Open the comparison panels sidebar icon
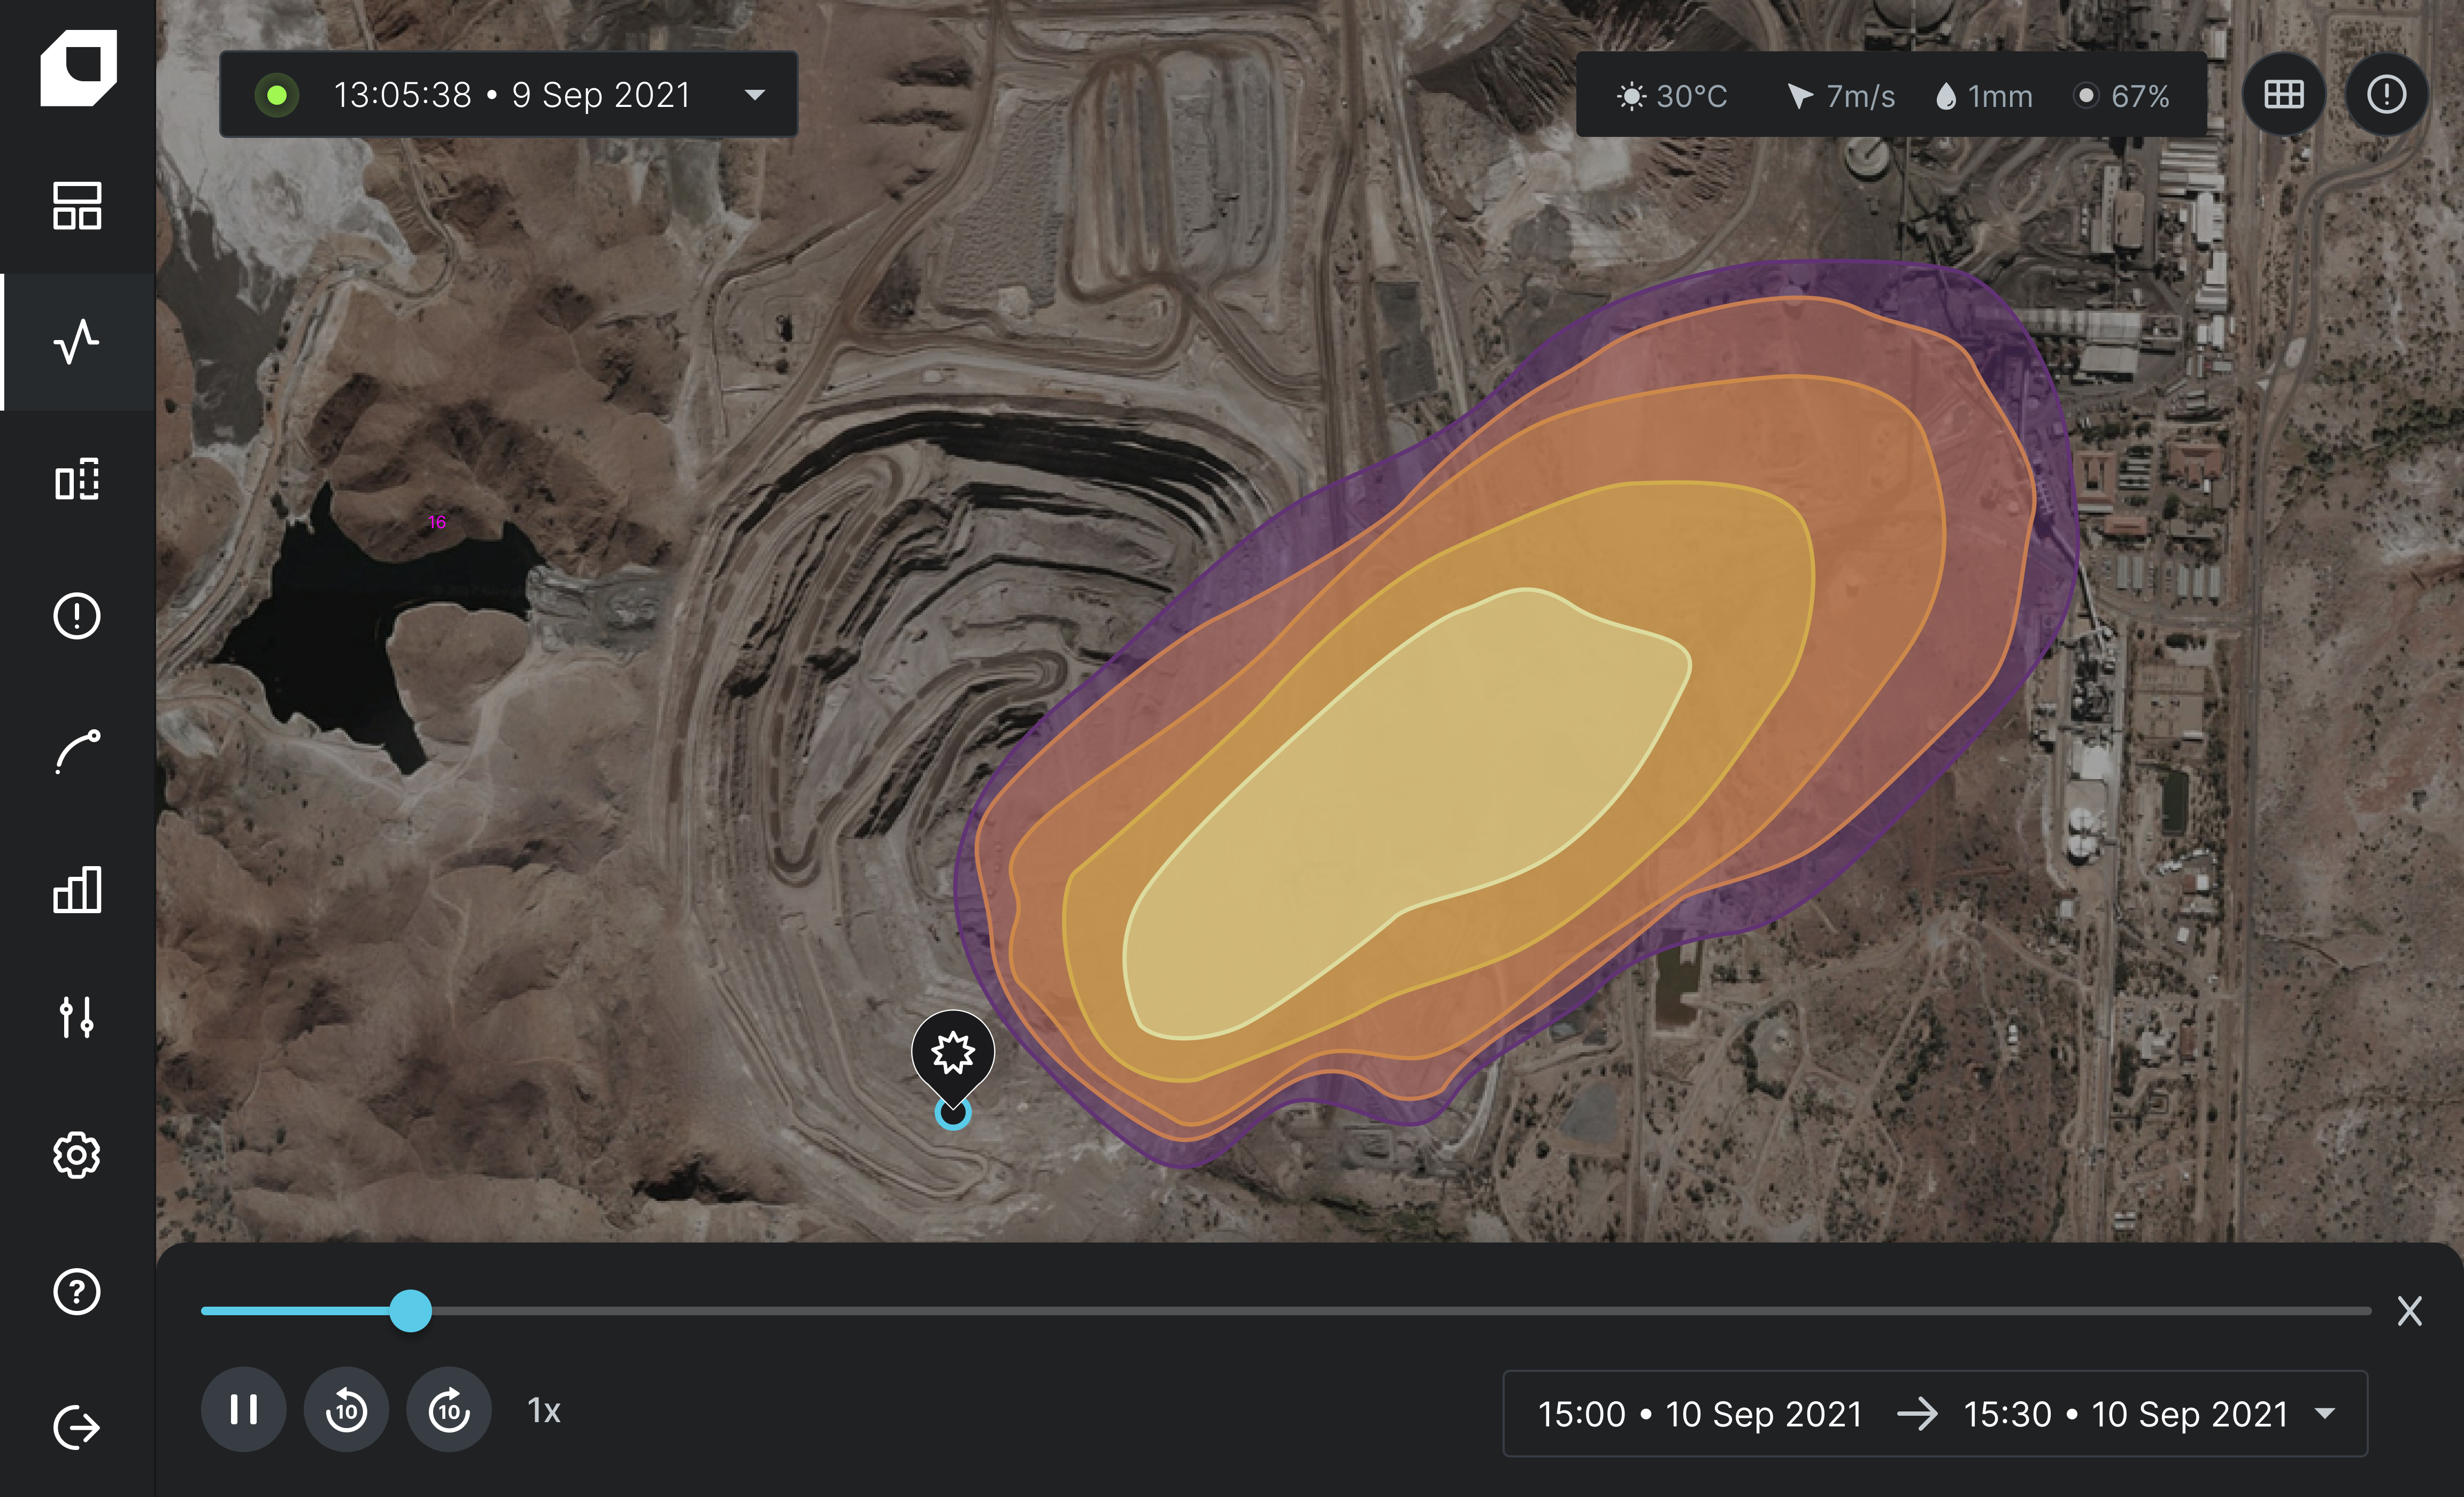Image resolution: width=2464 pixels, height=1497 pixels. [77, 480]
